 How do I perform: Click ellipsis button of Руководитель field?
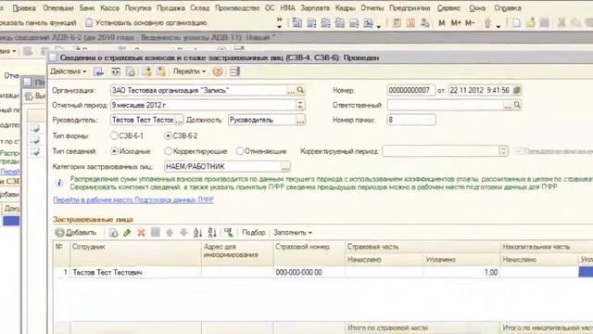tap(179, 120)
